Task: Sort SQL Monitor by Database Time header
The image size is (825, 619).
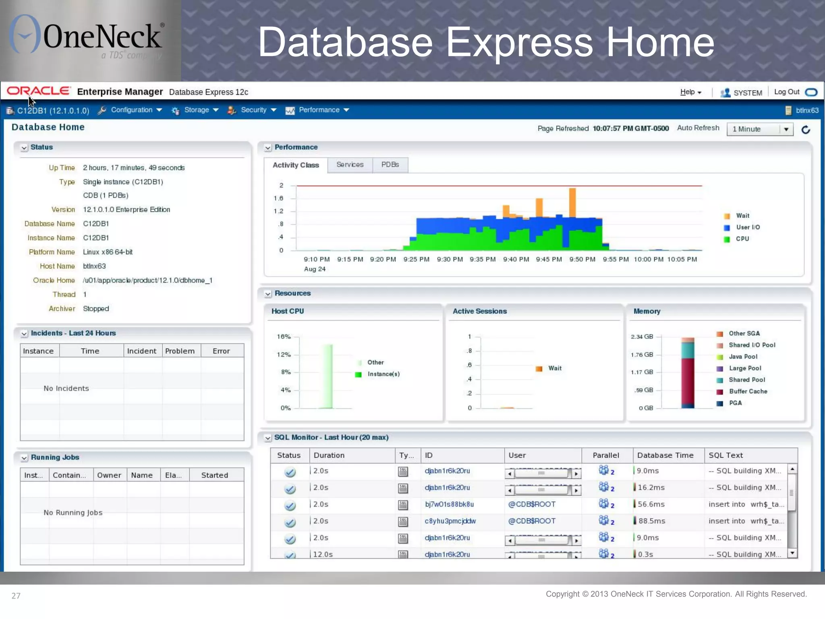Action: click(x=668, y=455)
